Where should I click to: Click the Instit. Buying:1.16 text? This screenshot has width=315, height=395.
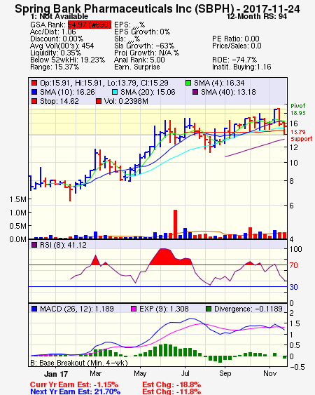tap(241, 67)
